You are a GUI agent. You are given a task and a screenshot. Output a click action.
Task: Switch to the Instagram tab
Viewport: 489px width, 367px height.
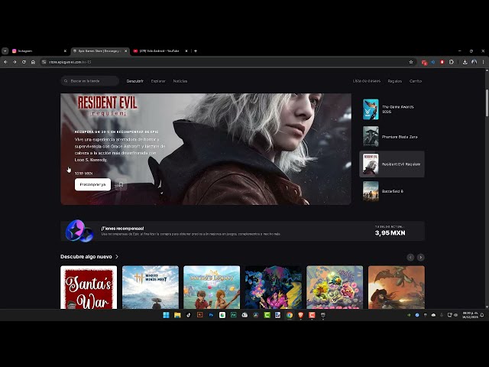coord(37,51)
